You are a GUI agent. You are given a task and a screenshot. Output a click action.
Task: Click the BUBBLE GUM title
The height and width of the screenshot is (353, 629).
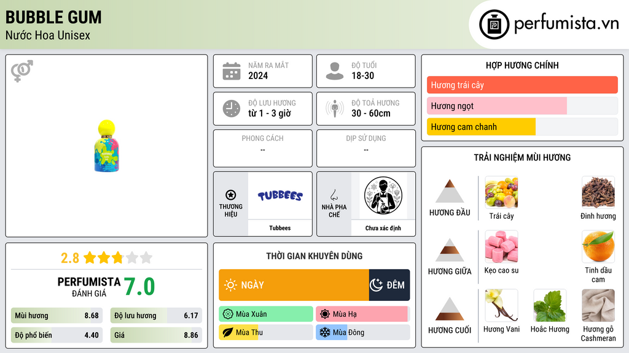[x=54, y=17]
